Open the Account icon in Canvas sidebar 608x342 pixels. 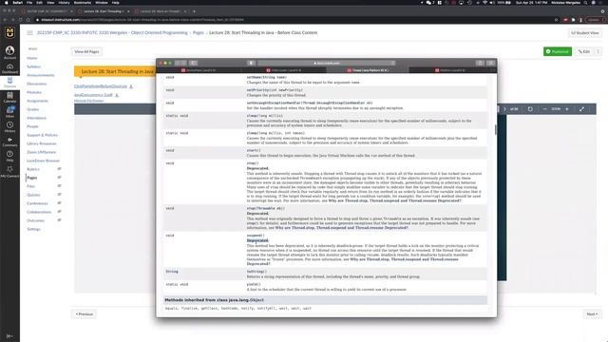pyautogui.click(x=9, y=52)
